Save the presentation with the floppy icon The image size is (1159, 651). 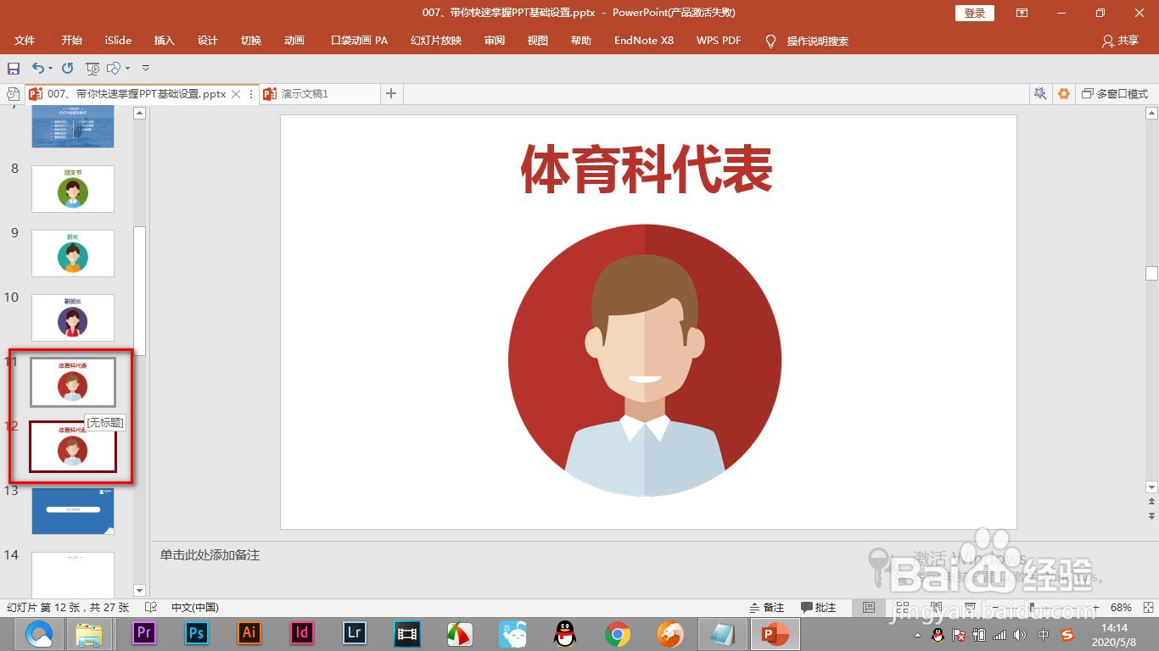tap(13, 68)
